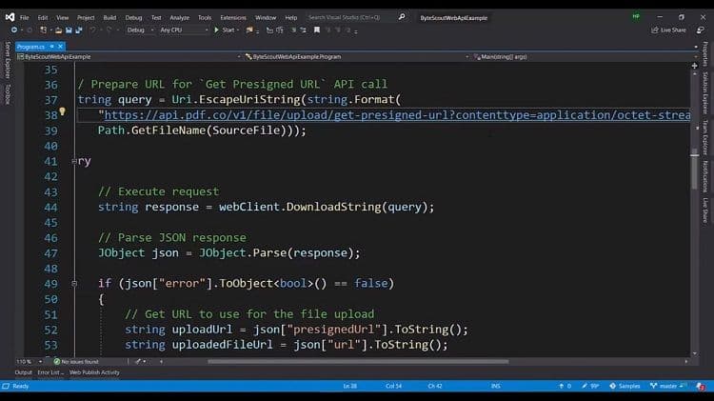The width and height of the screenshot is (714, 401).
Task: Click the lightbulb quick actions icon
Action: [x=63, y=112]
